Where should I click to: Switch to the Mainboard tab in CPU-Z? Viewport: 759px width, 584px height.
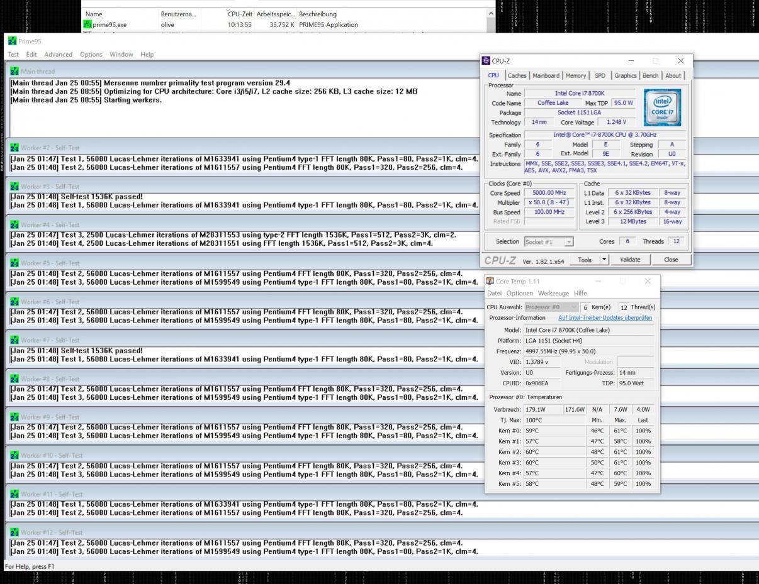546,75
